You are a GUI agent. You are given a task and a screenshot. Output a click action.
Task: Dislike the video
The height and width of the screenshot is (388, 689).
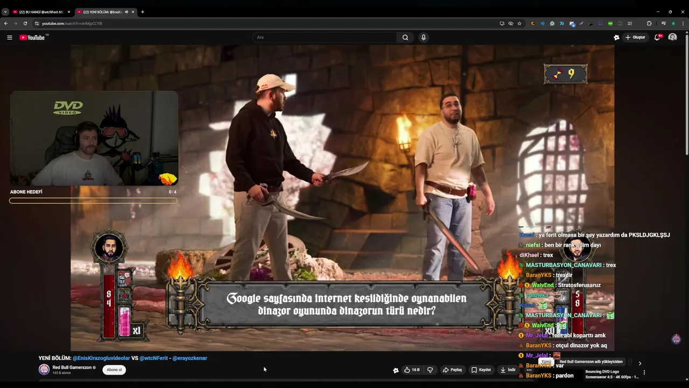[x=430, y=370]
